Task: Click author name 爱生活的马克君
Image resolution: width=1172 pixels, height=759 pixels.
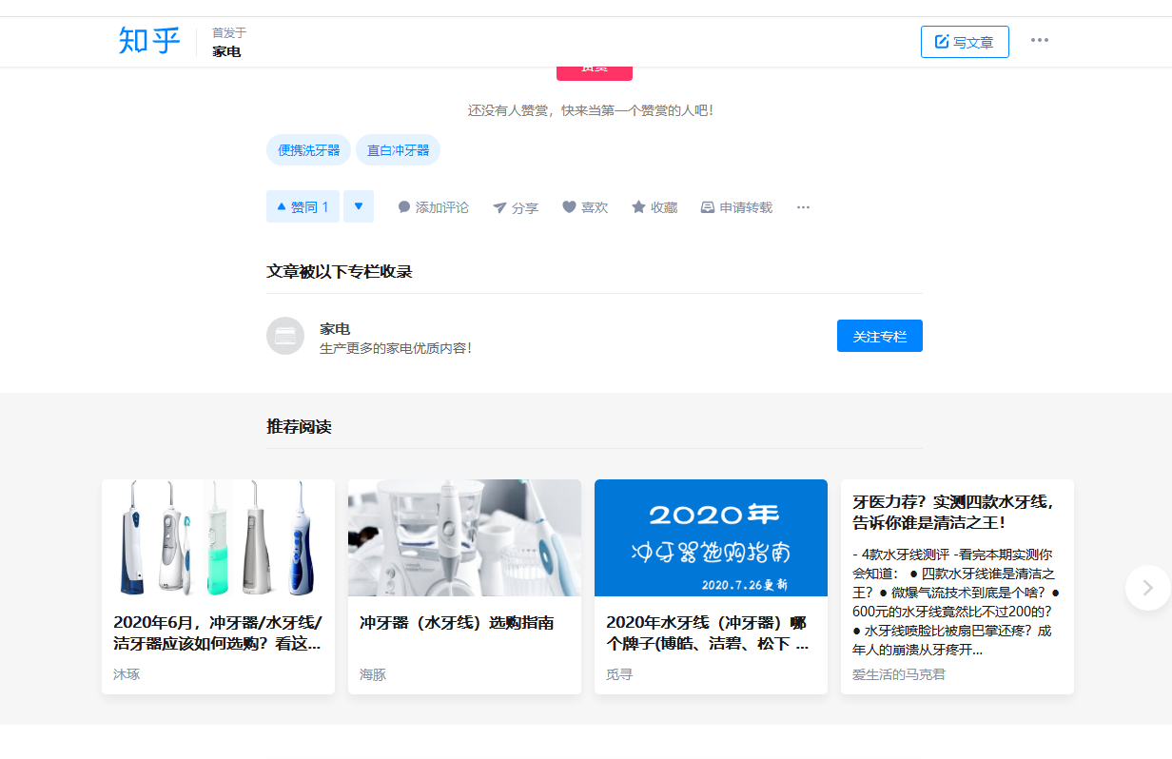Action: tap(899, 674)
